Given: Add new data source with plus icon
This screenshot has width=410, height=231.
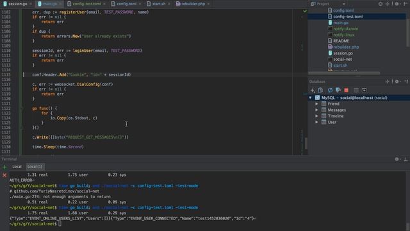Looking at the screenshot, I should pos(313,90).
